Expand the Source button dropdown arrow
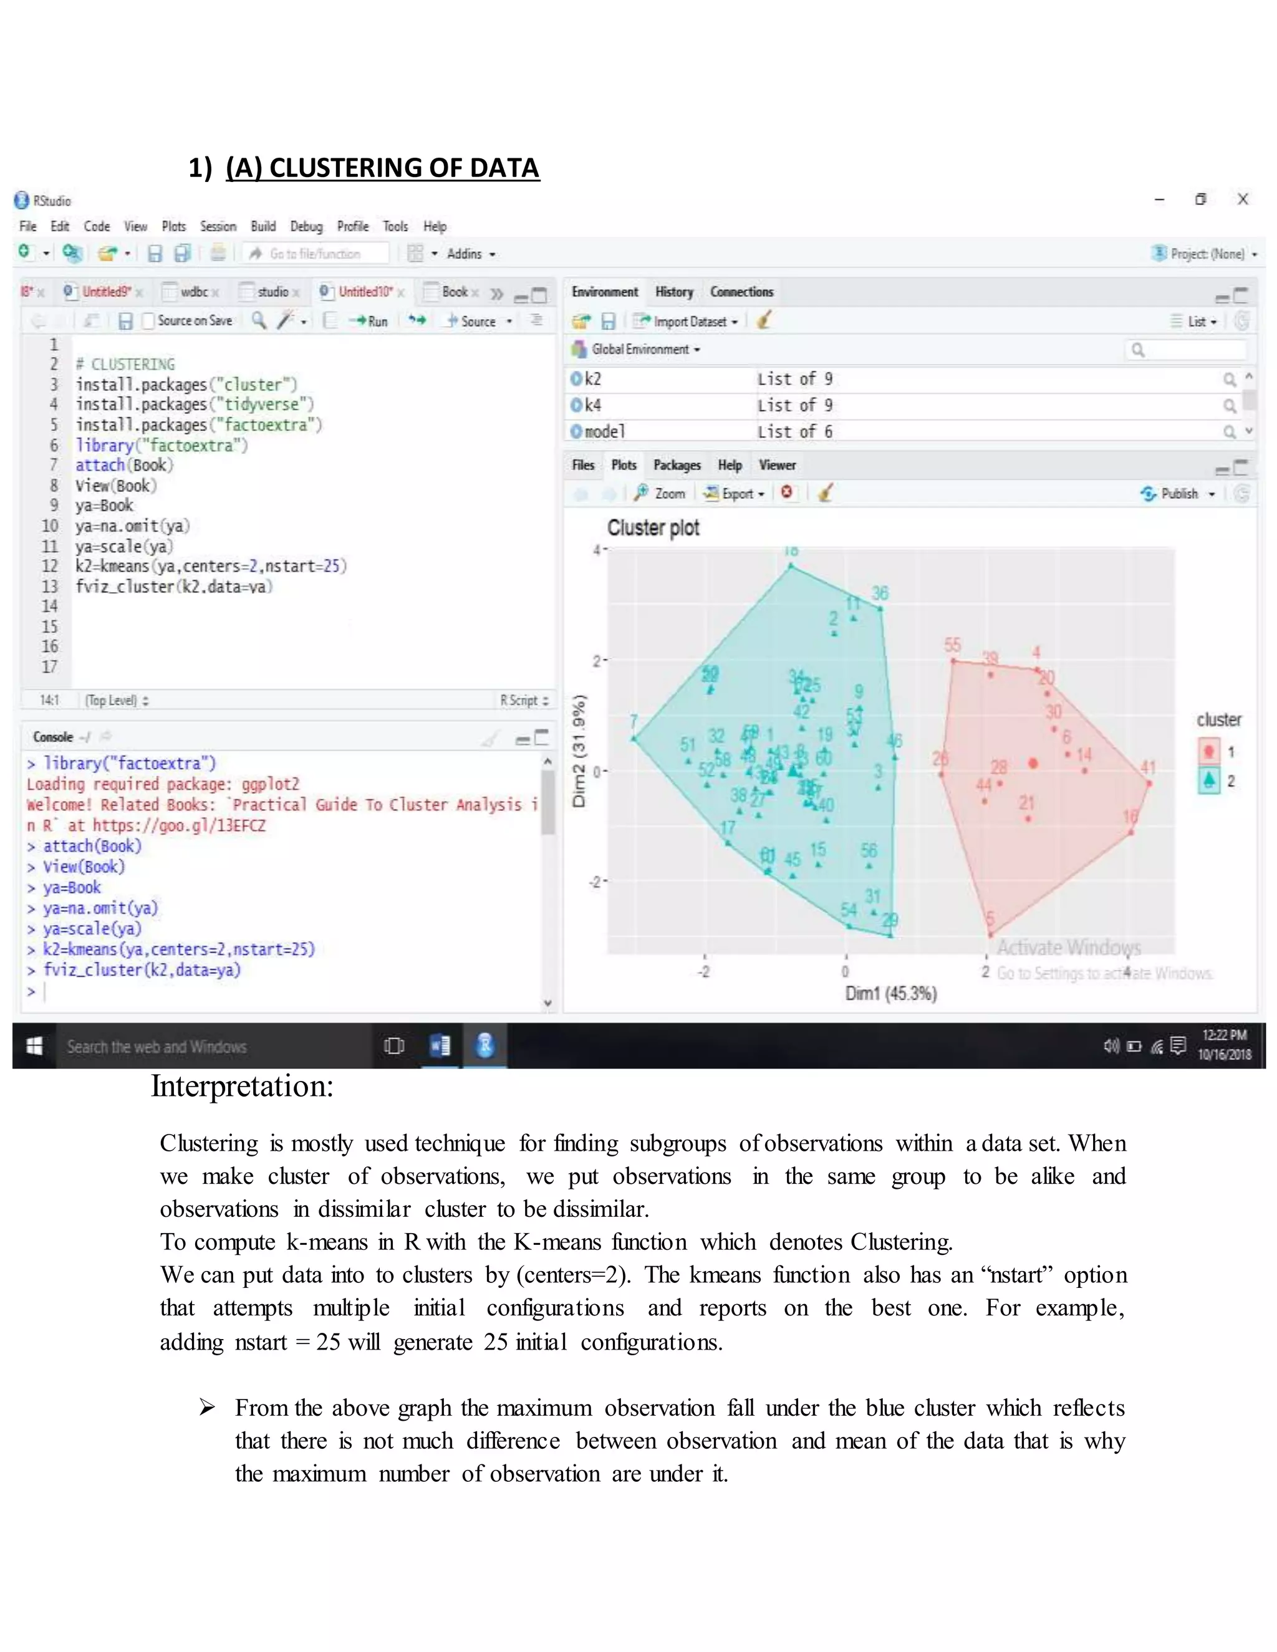Viewport: 1277px width, 1652px height. (x=509, y=322)
